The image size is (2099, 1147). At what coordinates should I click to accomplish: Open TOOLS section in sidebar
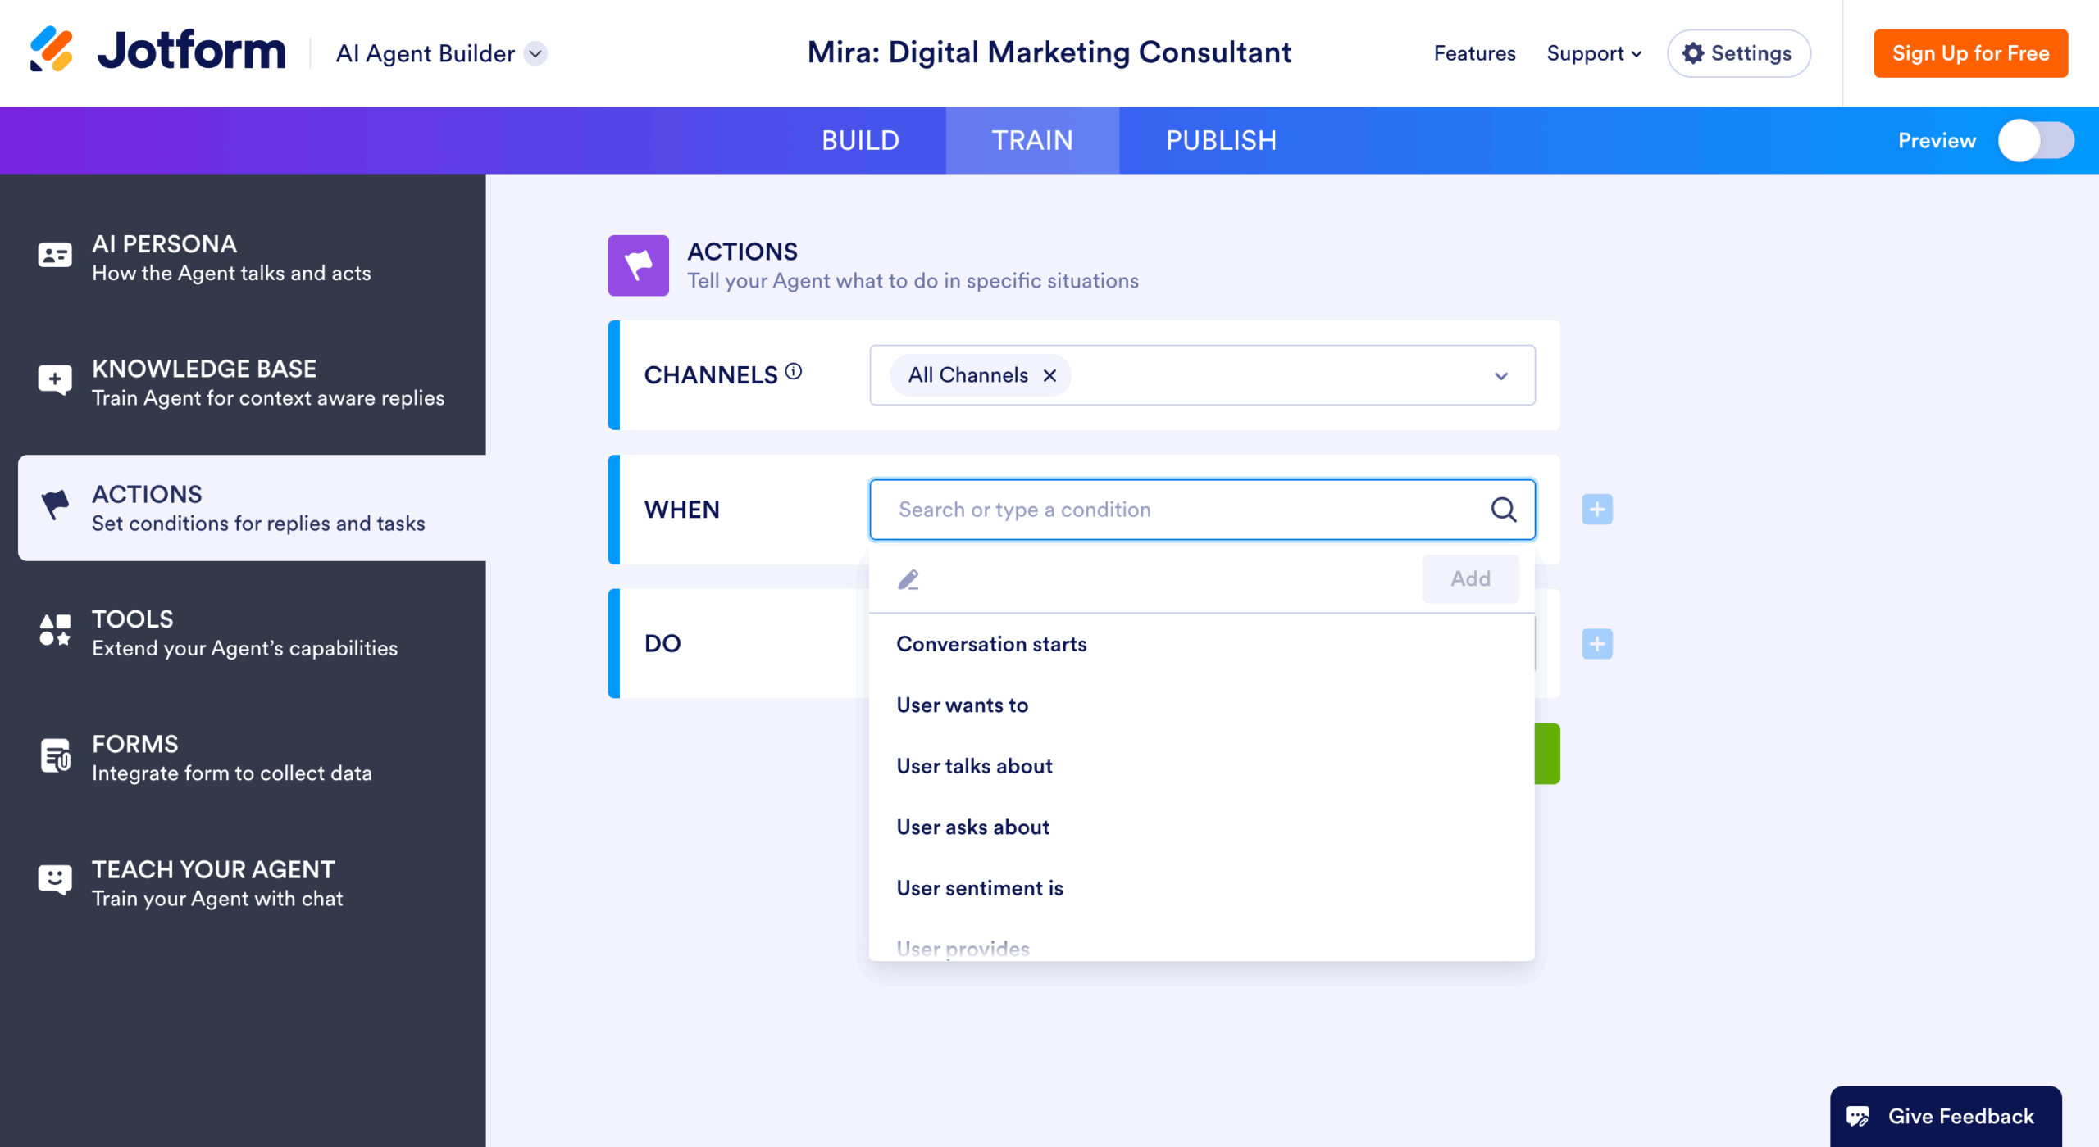(243, 632)
